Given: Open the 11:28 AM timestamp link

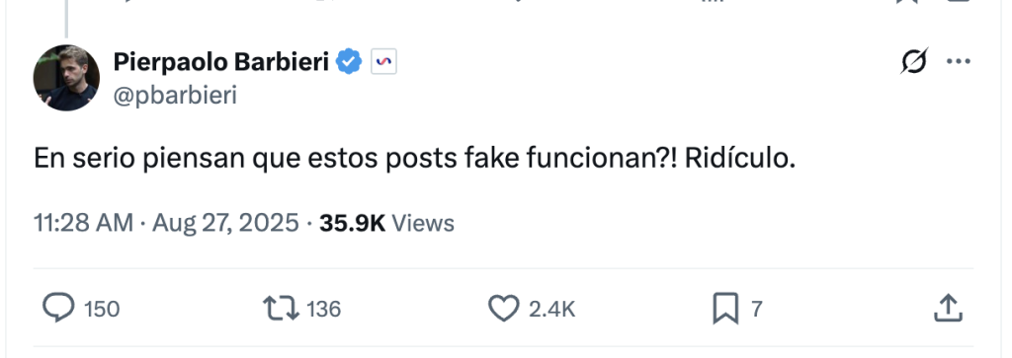Looking at the screenshot, I should [x=83, y=223].
